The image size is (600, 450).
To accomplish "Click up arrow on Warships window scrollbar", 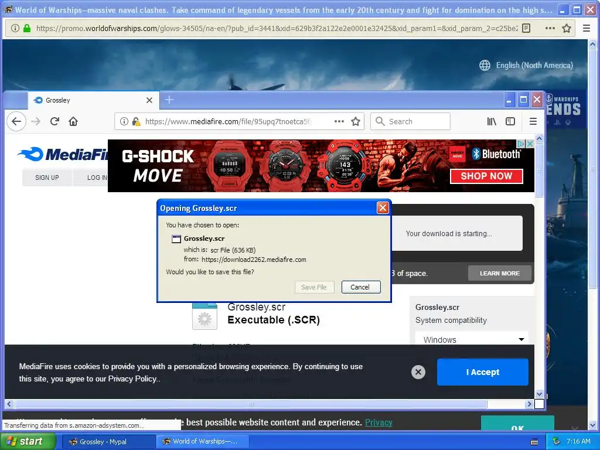I will 592,45.
